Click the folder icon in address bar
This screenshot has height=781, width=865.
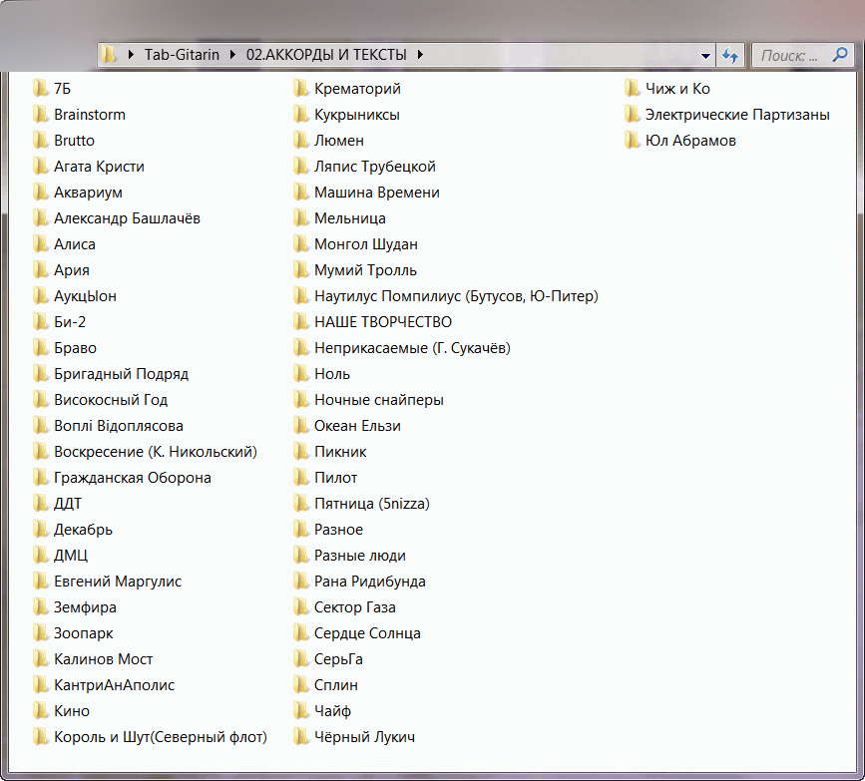coord(111,55)
